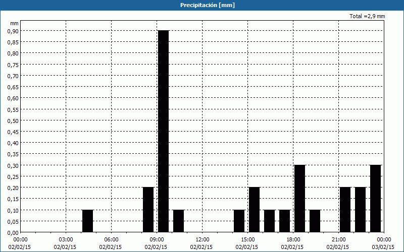Image resolution: width=404 pixels, height=252 pixels.
Task: Click the '0,00' y-axis label
Action: pyautogui.click(x=13, y=233)
